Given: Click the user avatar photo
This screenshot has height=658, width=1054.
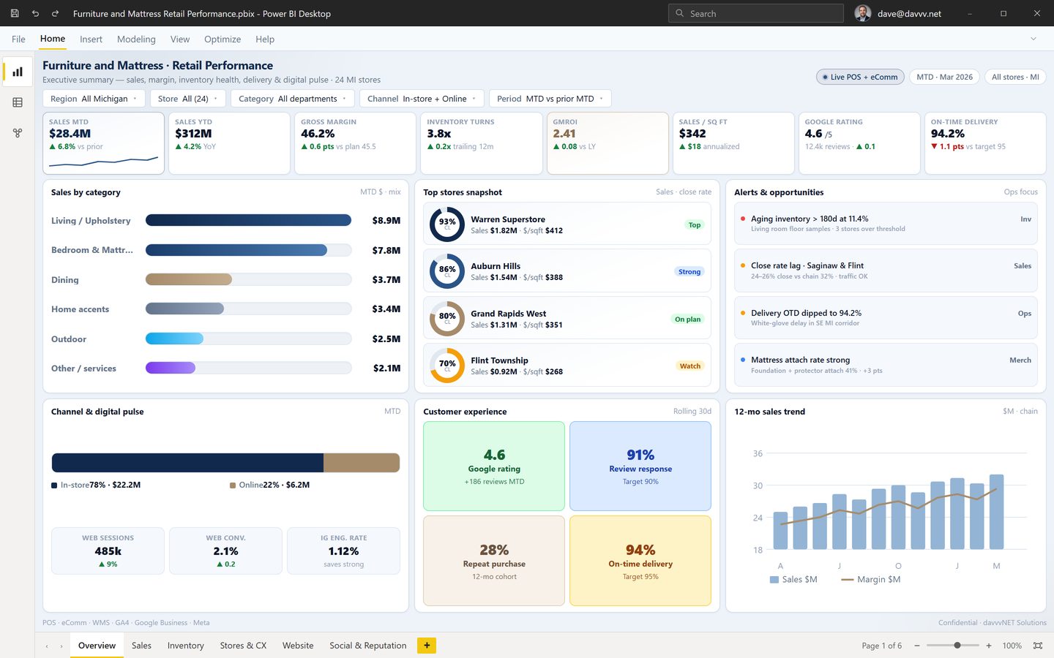Looking at the screenshot, I should tap(863, 13).
